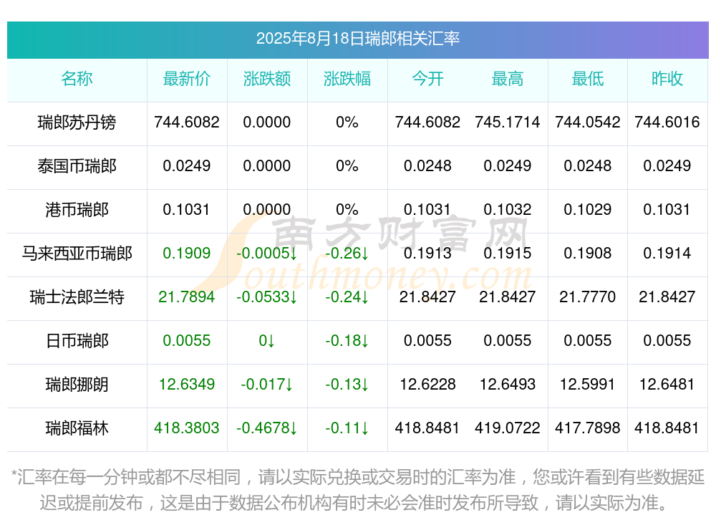Click the 名称 column header

point(77,79)
